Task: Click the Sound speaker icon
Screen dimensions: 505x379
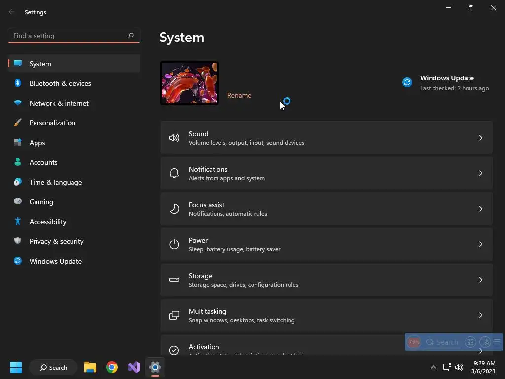Action: click(174, 138)
